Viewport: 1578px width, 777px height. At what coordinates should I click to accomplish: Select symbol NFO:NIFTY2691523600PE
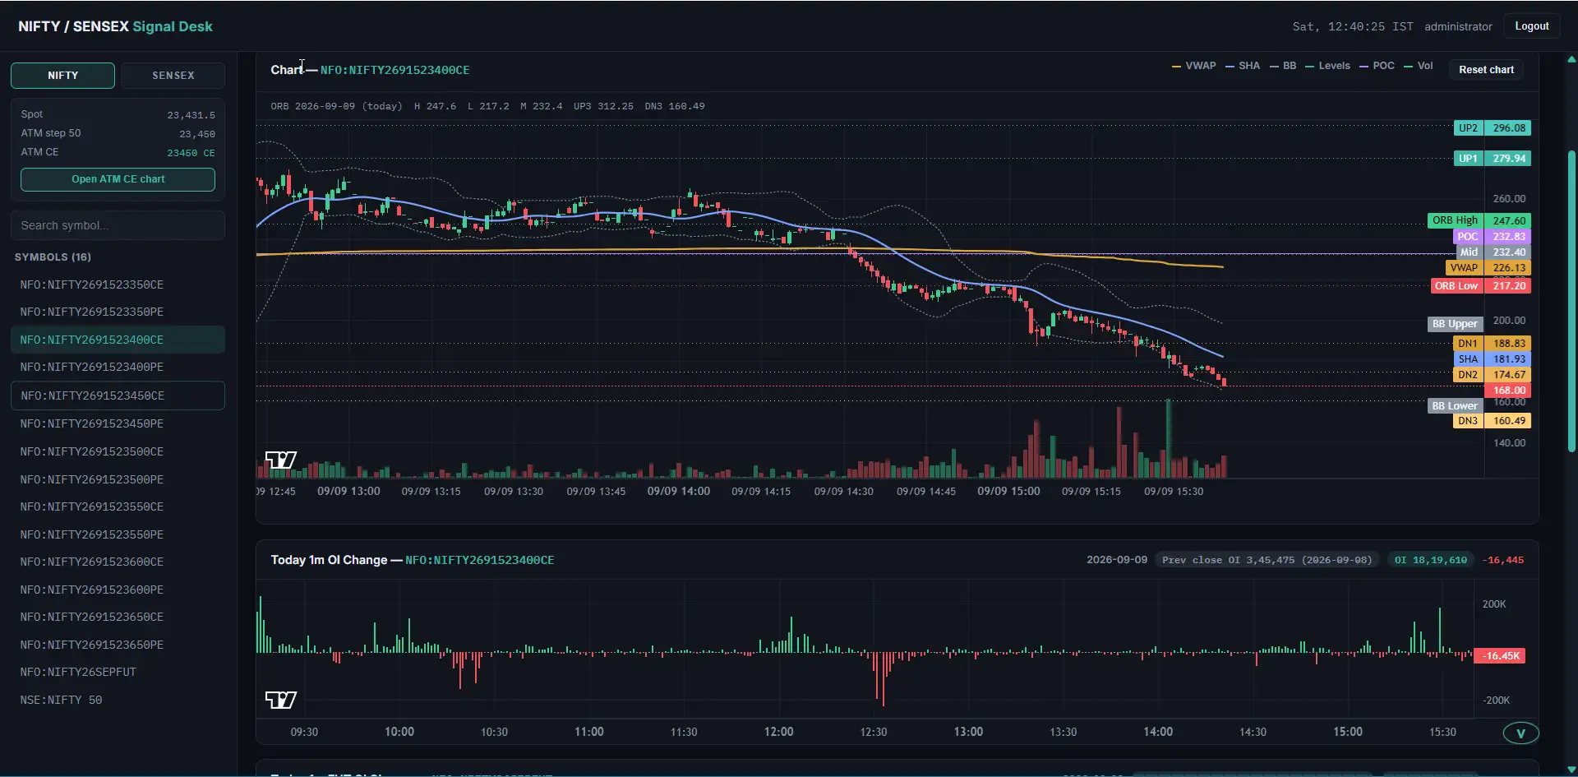118,590
